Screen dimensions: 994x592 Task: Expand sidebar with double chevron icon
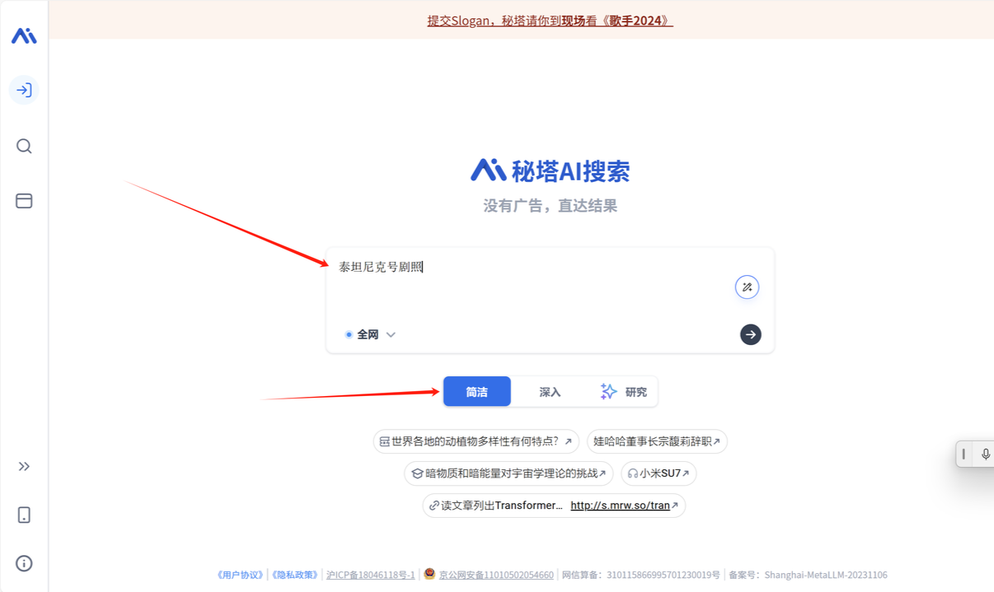click(24, 467)
